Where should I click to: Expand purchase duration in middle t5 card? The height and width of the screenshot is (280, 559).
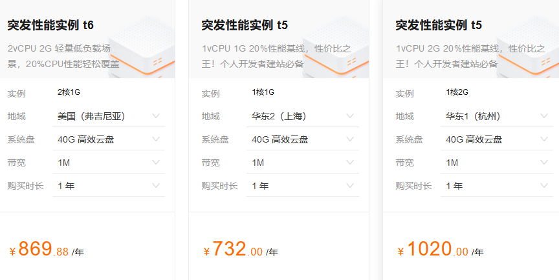(302, 186)
